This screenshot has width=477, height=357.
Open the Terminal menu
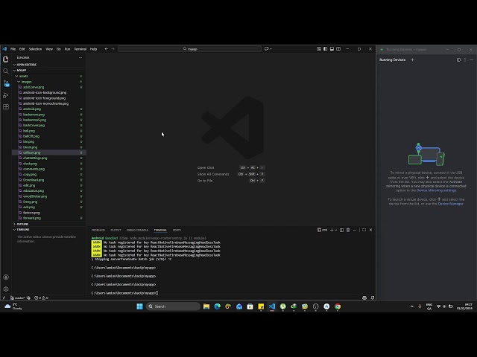[80, 49]
